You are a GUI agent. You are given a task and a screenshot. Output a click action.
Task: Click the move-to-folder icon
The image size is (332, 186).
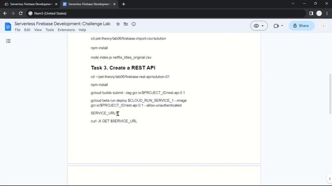[126, 24]
